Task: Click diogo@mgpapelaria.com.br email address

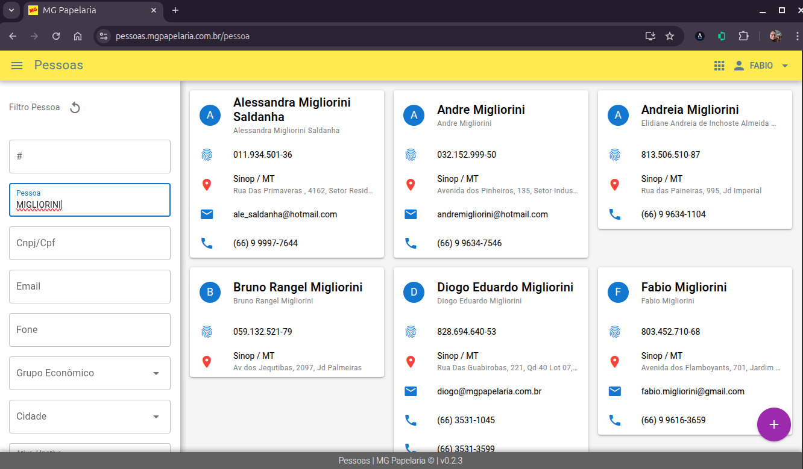Action: (x=489, y=391)
